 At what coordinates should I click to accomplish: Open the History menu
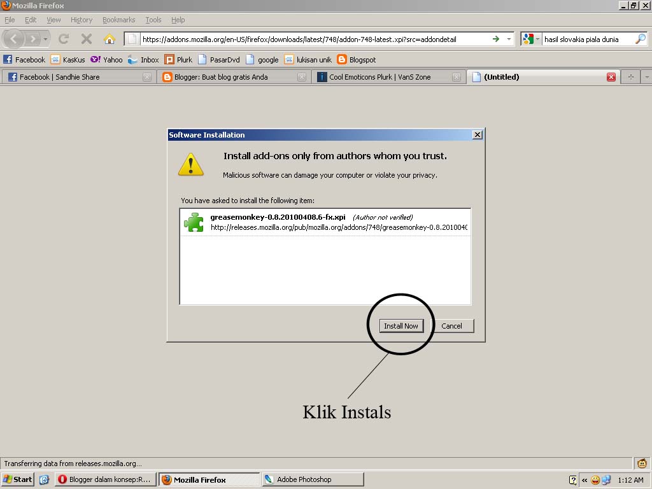(81, 20)
